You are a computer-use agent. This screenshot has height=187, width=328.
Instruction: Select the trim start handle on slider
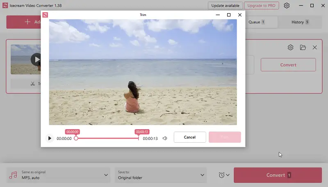[x=76, y=138]
